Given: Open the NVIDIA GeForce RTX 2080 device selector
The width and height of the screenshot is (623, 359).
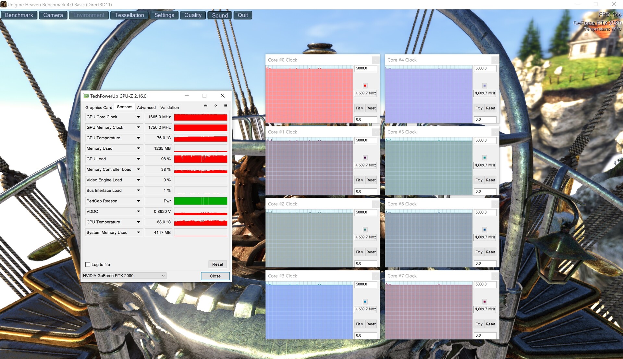Looking at the screenshot, I should [x=124, y=276].
